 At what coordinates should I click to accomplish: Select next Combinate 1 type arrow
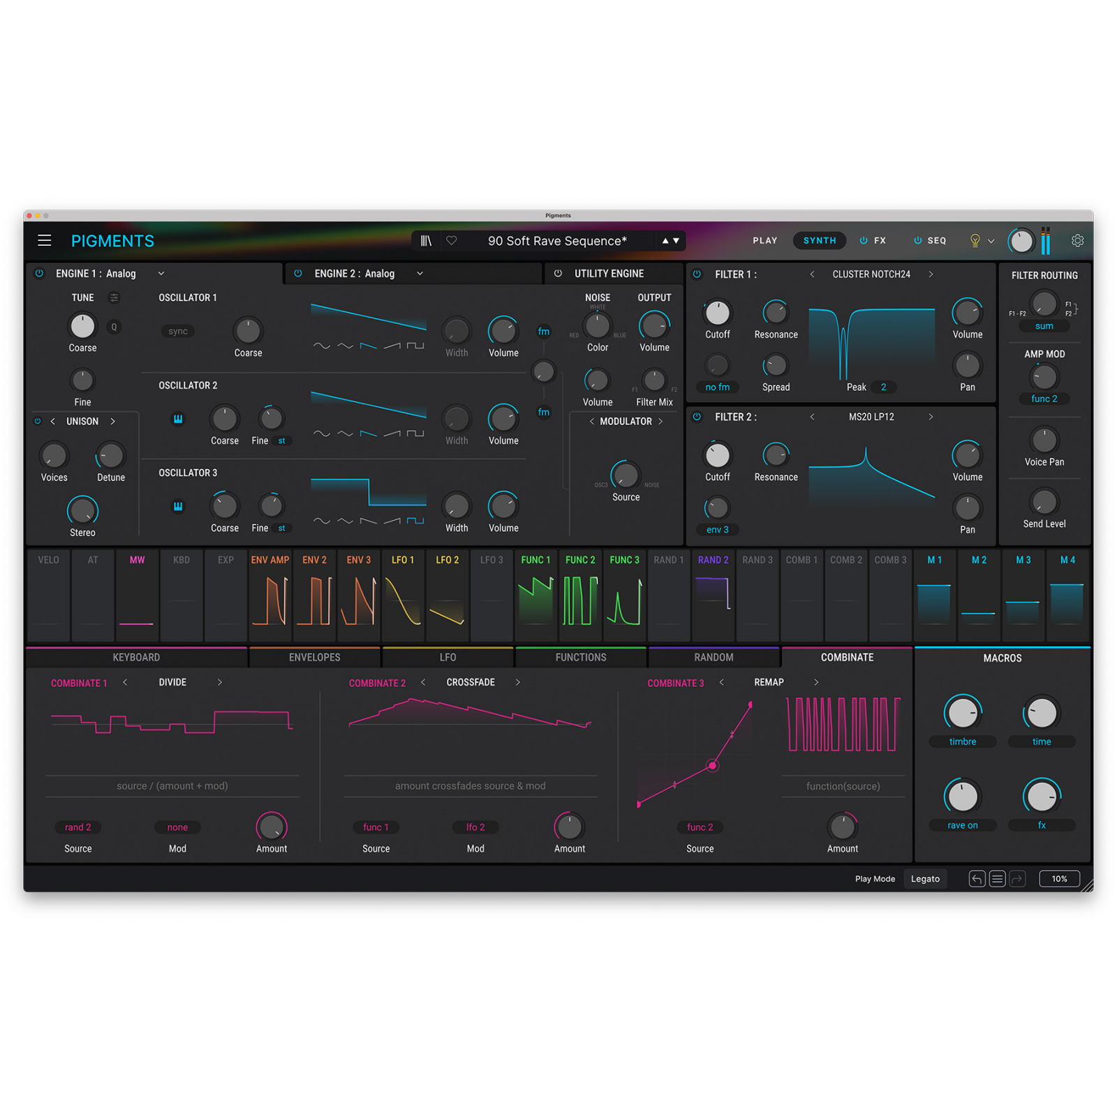[219, 682]
